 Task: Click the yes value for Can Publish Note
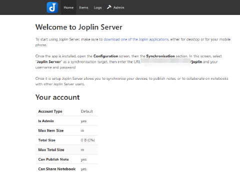(83, 160)
